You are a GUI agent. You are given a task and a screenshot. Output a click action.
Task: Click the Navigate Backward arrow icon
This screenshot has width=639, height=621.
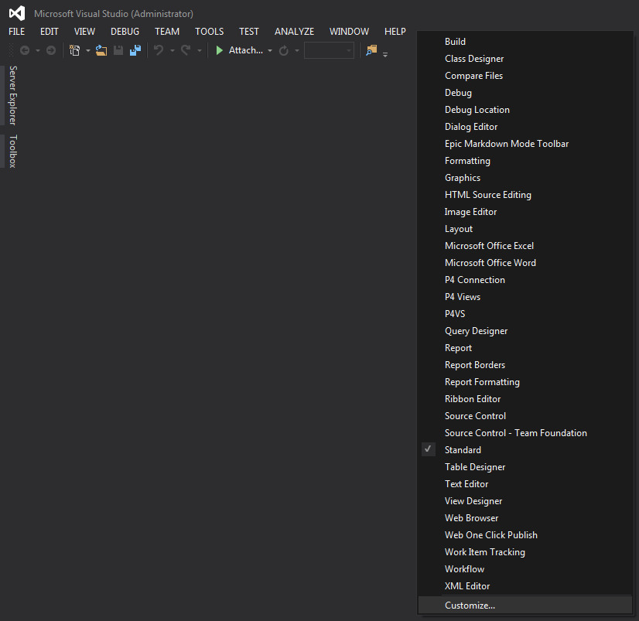[x=26, y=50]
